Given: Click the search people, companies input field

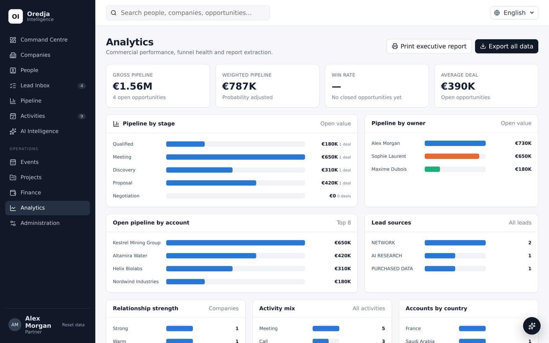Looking at the screenshot, I should [188, 13].
